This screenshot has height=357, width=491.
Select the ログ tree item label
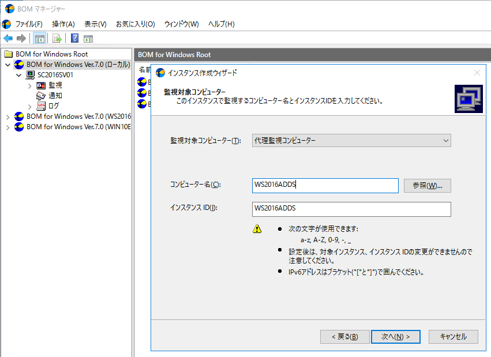[54, 106]
